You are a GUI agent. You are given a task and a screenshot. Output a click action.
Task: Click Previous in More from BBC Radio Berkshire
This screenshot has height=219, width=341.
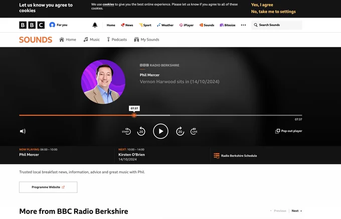(278, 211)
